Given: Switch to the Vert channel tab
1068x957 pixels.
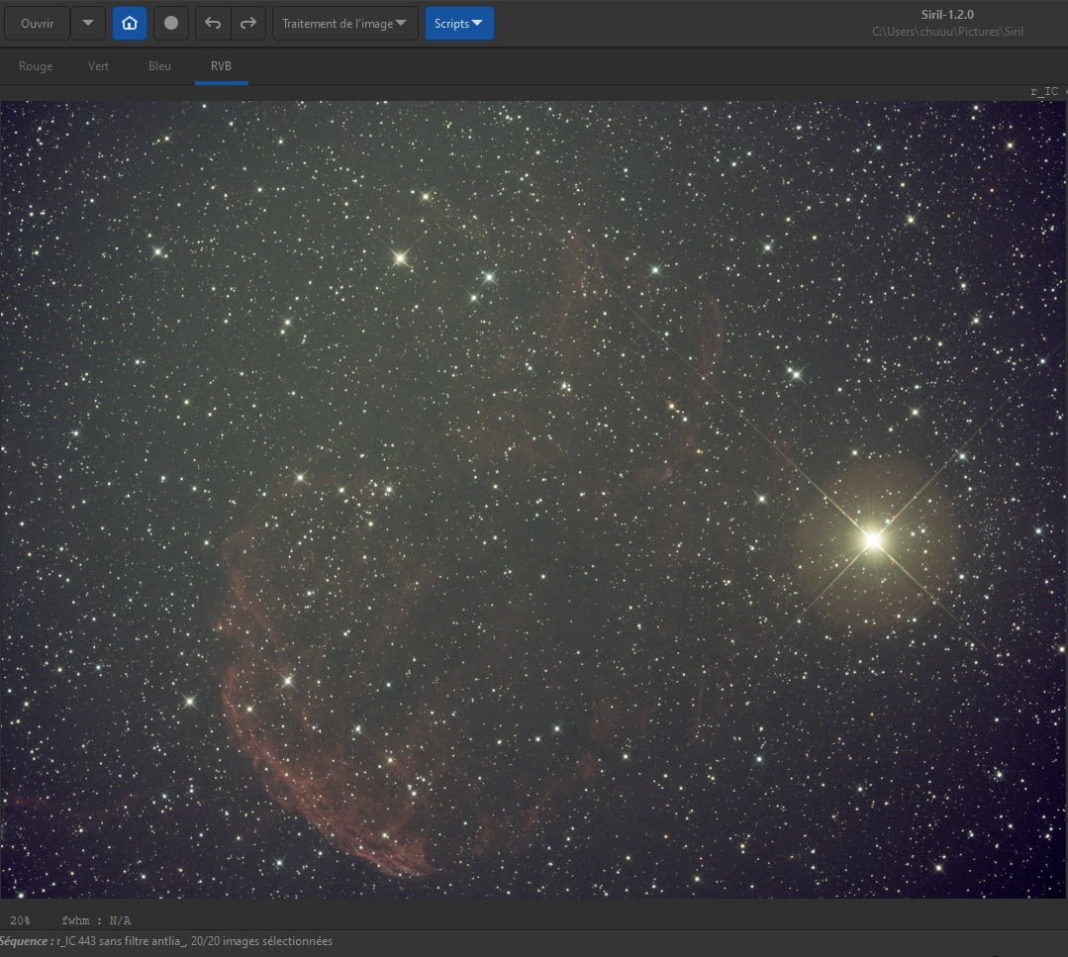Looking at the screenshot, I should coord(98,66).
